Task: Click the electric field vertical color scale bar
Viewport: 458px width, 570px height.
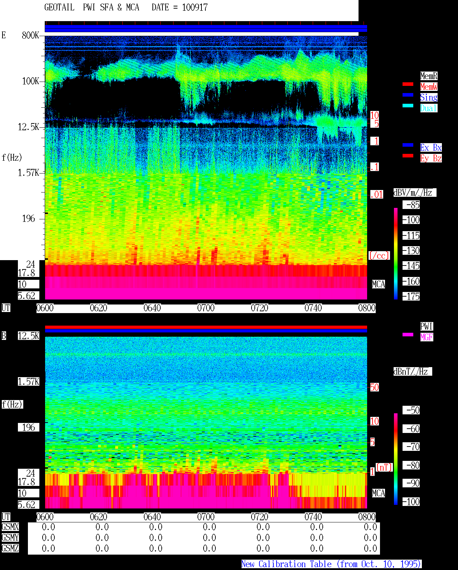Action: (x=396, y=253)
